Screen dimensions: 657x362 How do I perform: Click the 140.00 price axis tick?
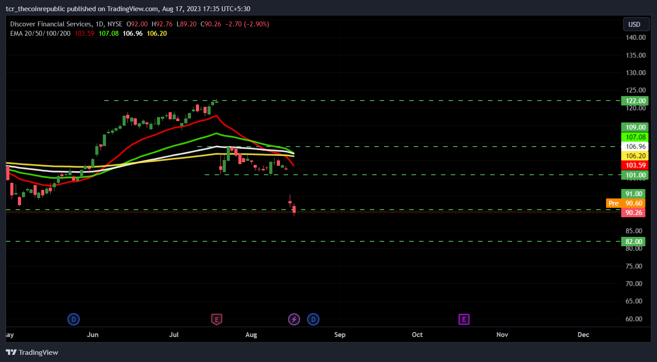tap(636, 38)
